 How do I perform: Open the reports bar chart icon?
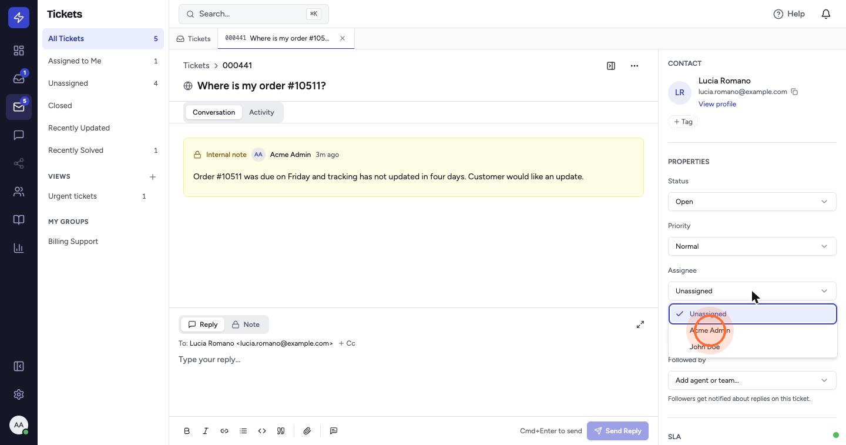(x=19, y=248)
